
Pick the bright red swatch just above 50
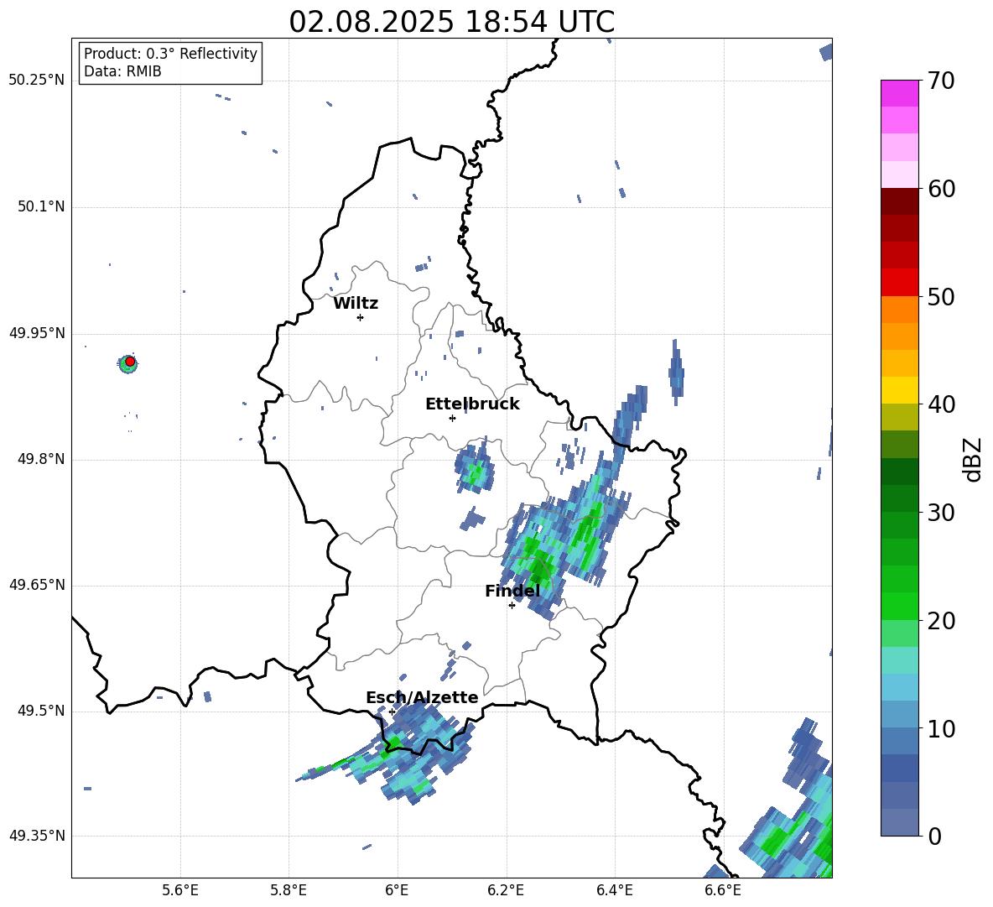coord(899,283)
